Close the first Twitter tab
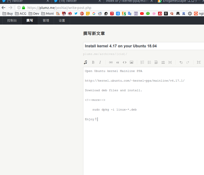 (x=48, y=1)
